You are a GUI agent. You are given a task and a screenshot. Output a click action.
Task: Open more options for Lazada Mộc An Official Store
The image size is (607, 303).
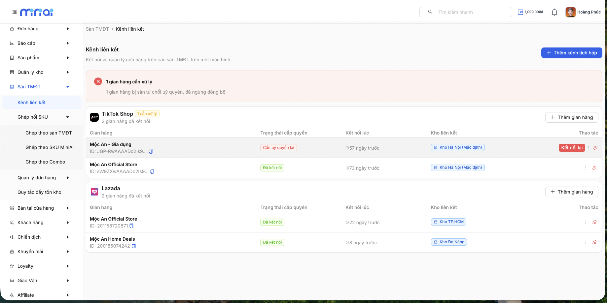coord(586,222)
